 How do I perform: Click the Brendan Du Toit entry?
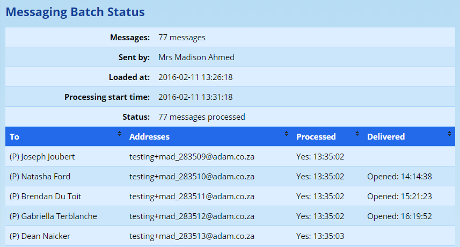[46, 197]
